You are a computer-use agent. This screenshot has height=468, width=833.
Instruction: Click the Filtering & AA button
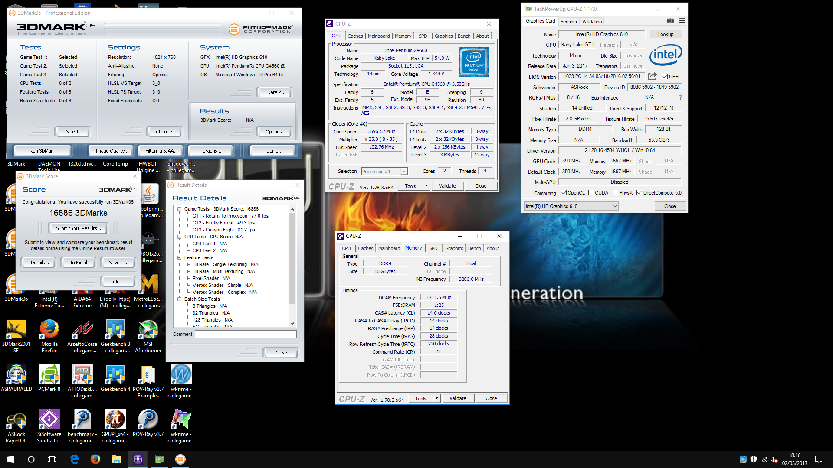click(x=161, y=151)
